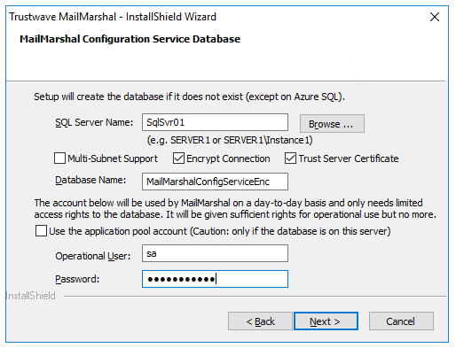Cancel the installation wizard
This screenshot has width=456, height=348.
pos(401,321)
